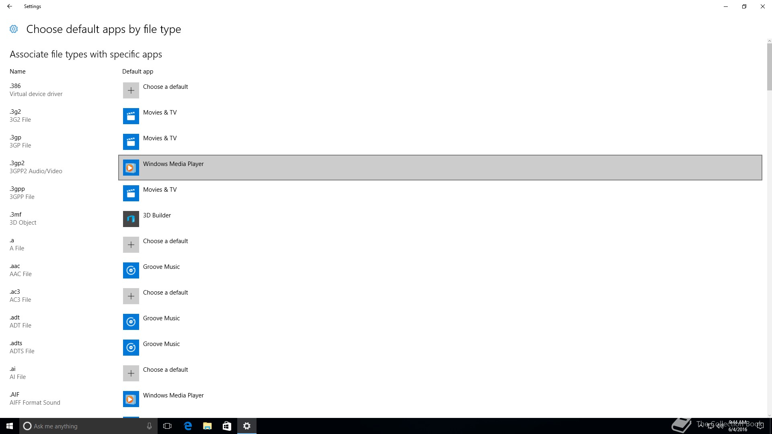Viewport: 772px width, 434px height.
Task: Click the .3gpp file extension text
Action: coord(17,189)
